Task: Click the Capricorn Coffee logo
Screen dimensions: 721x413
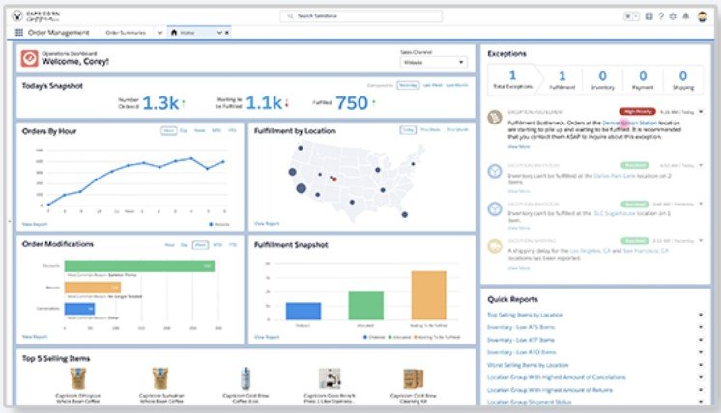Action: [37, 16]
